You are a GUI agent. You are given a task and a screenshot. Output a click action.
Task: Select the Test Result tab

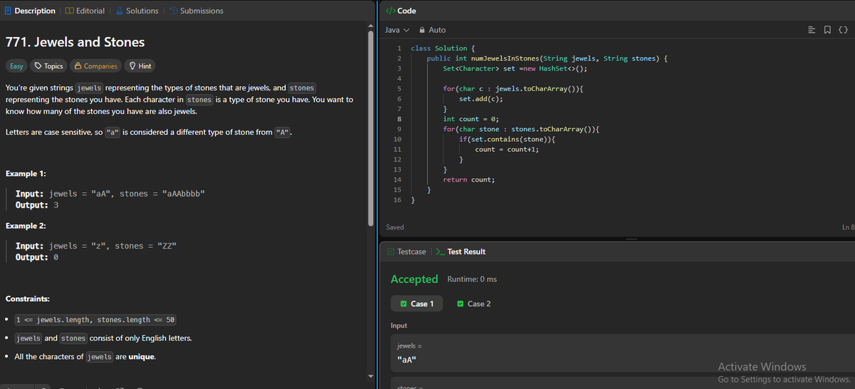pyautogui.click(x=461, y=251)
